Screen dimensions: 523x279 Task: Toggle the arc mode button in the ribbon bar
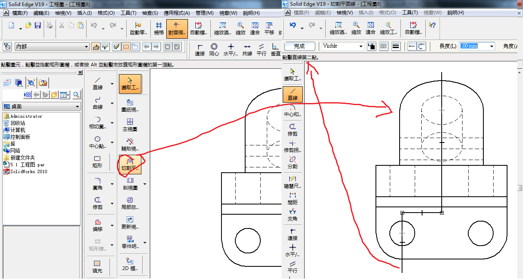click(421, 46)
